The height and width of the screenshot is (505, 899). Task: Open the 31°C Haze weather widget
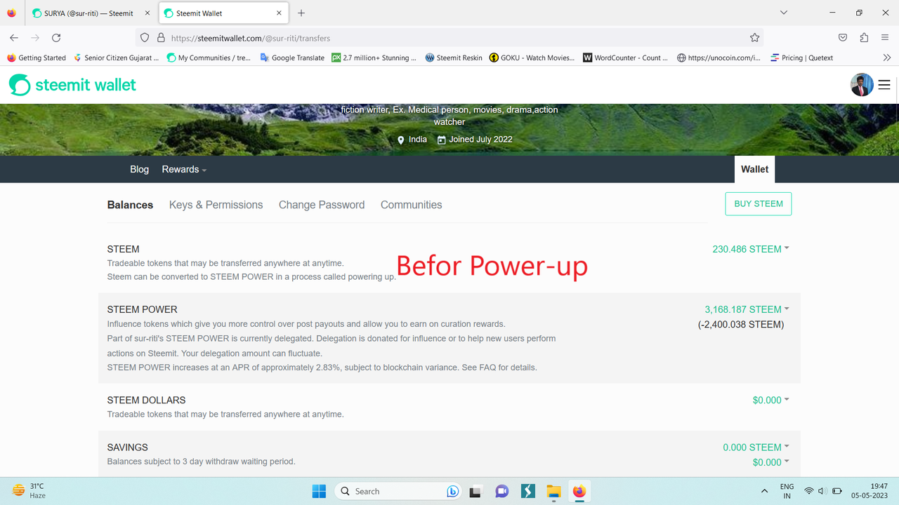(x=29, y=491)
